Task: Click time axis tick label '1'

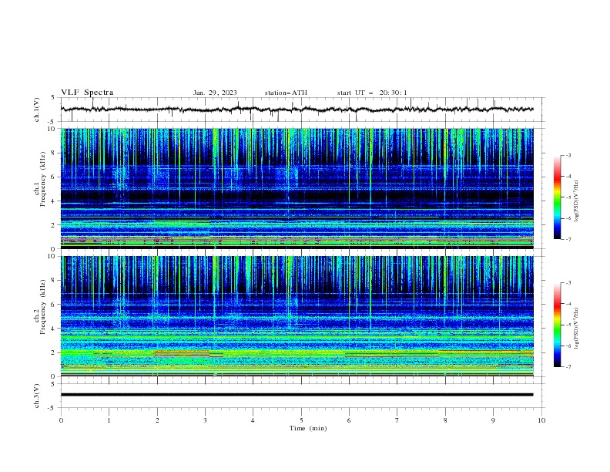Action: pyautogui.click(x=109, y=420)
